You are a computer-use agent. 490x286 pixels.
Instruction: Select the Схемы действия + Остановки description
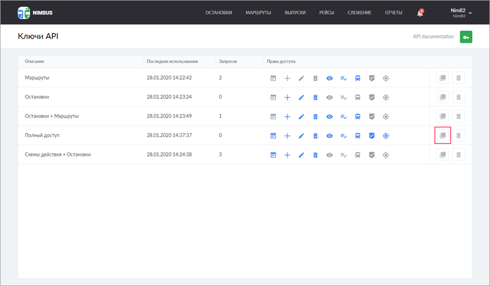[58, 154]
